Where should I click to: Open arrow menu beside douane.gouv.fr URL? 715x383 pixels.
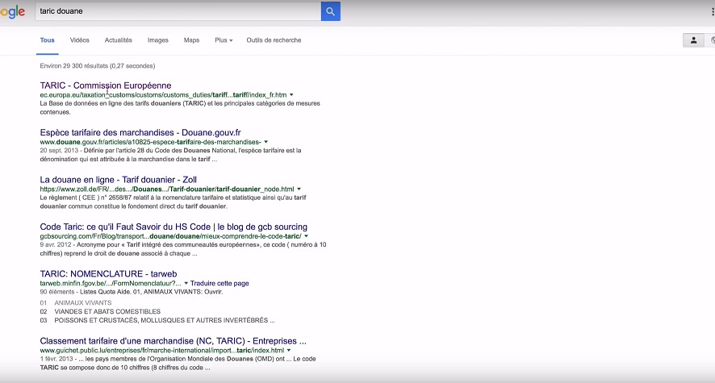(x=266, y=142)
